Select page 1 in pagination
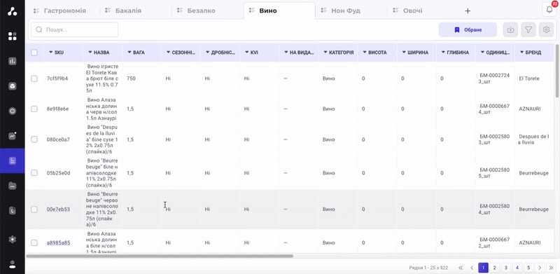560x274 pixels. [x=483, y=268]
